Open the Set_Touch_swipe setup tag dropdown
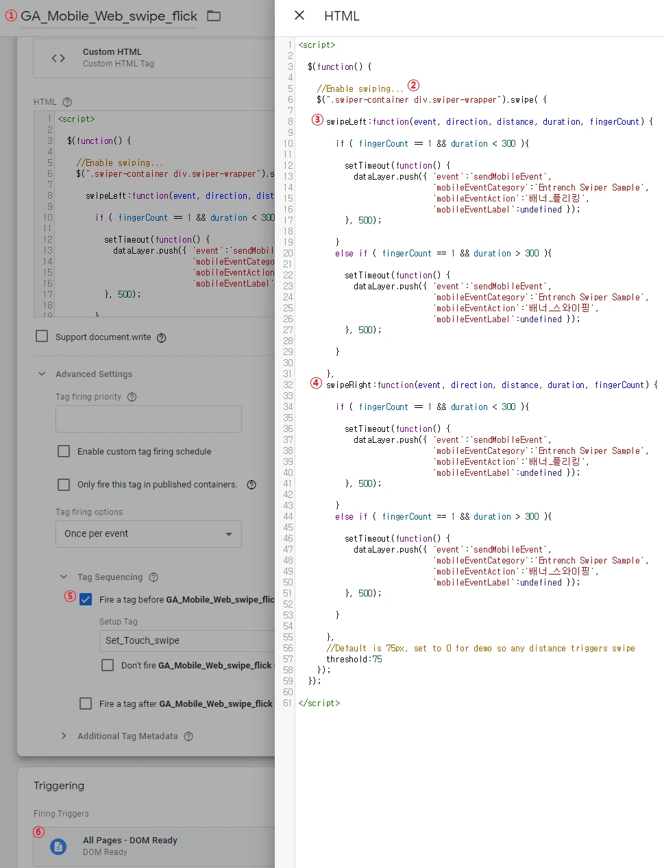The width and height of the screenshot is (664, 868). click(x=187, y=640)
